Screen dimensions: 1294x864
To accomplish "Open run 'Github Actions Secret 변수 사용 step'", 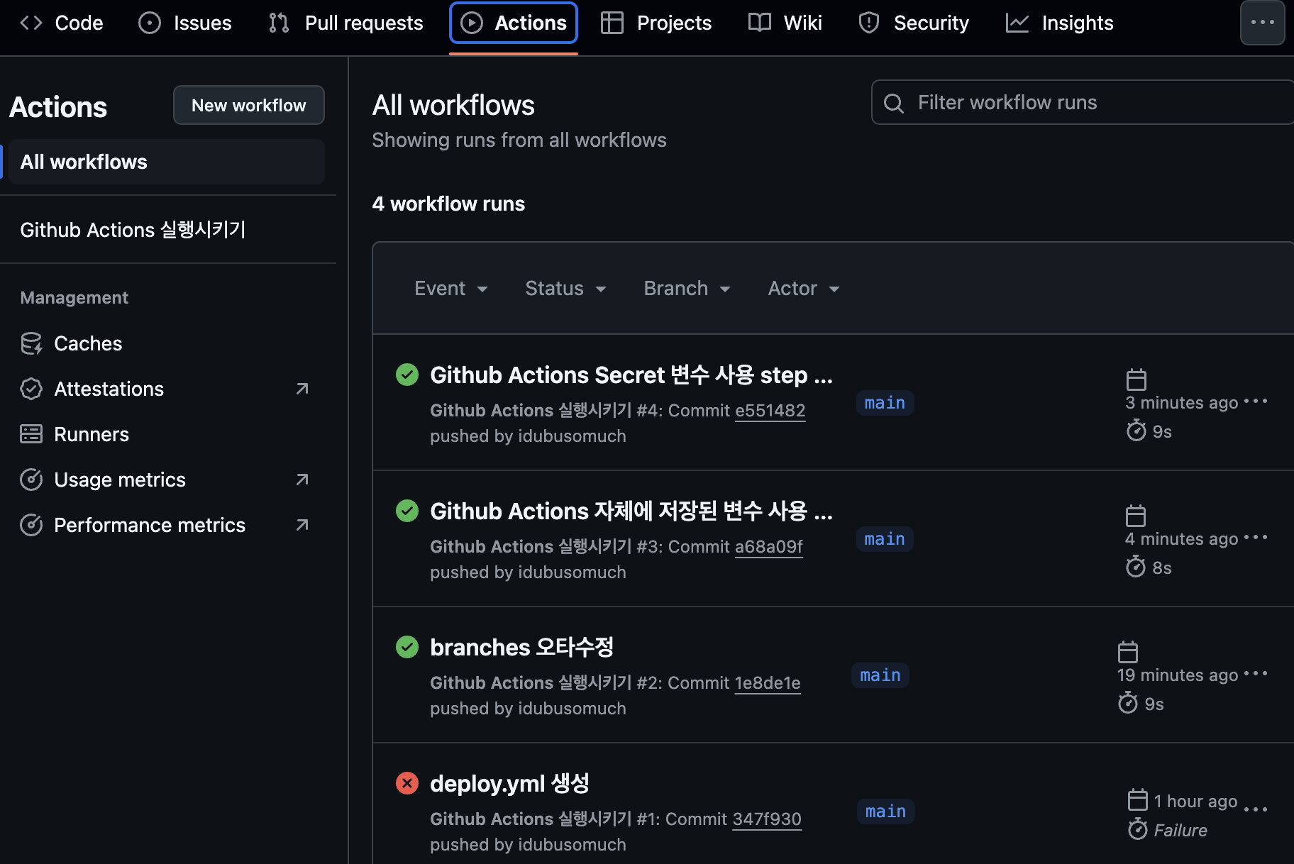I will point(631,375).
